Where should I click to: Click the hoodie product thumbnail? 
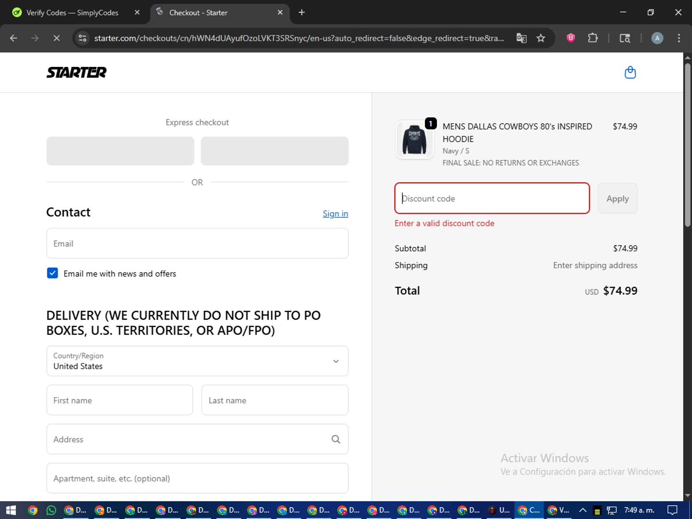point(414,140)
